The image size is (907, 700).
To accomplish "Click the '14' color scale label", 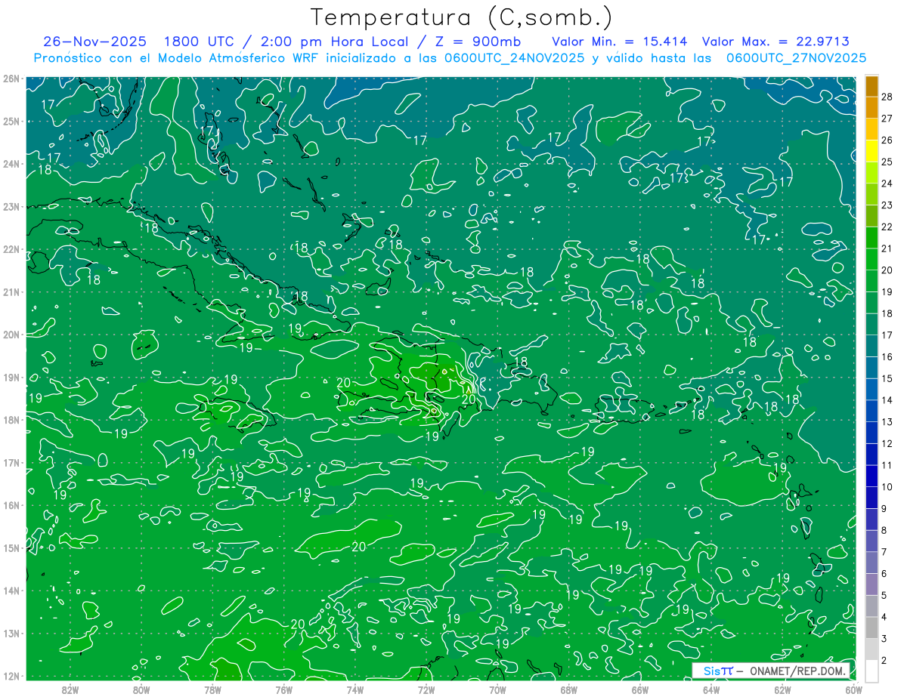I will 887,399.
